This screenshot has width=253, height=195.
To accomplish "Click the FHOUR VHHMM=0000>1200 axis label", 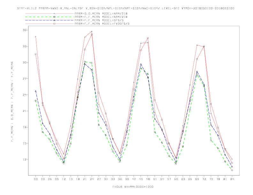I will pyautogui.click(x=133, y=187).
